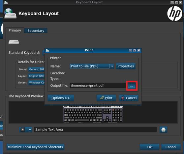Click the small keyboard icon under Primary tab

(14, 42)
